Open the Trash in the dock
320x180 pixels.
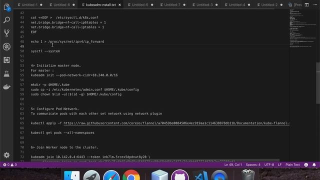[x=248, y=175]
